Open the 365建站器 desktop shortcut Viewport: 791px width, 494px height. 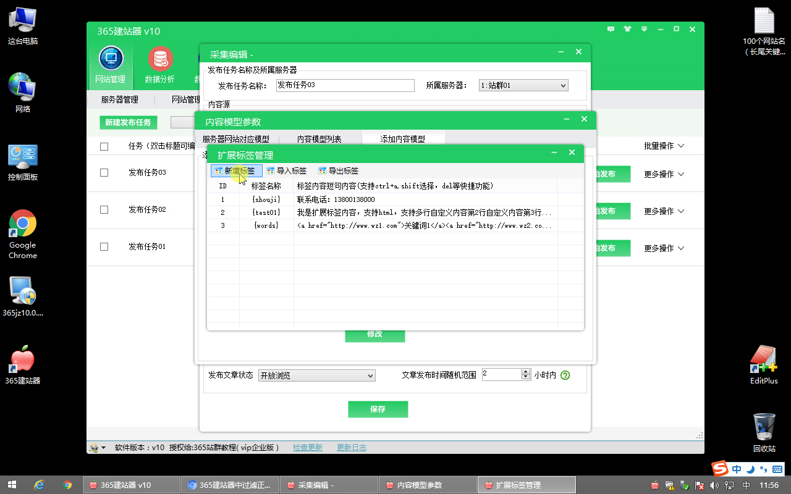(23, 366)
